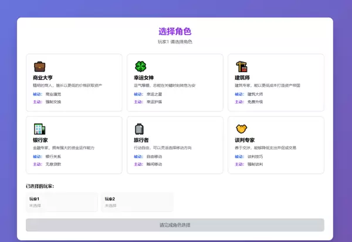Choose the 幸运女神 character title
Viewport: 352px width, 242px height.
144,77
